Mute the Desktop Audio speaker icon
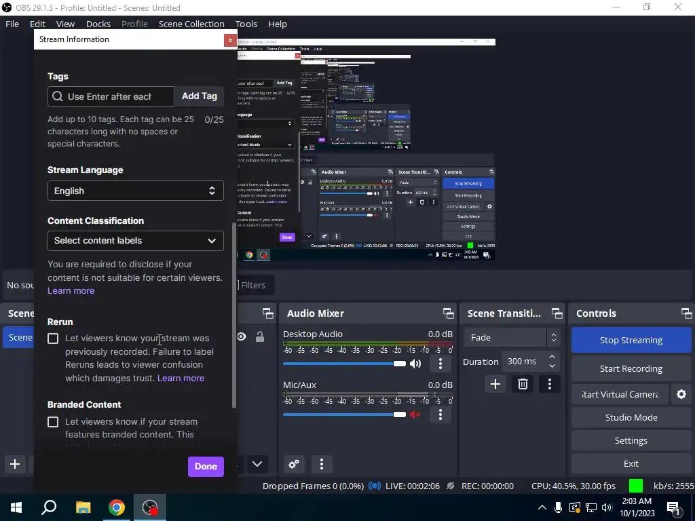Viewport: 695px width, 521px height. [x=415, y=364]
